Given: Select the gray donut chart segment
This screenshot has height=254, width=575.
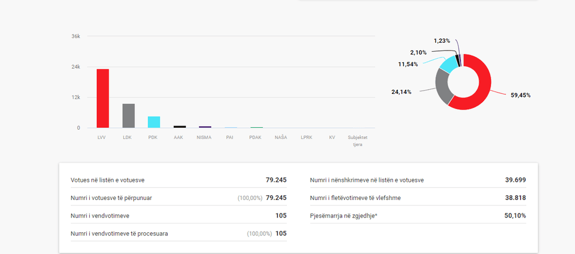Looking at the screenshot, I should [443, 87].
